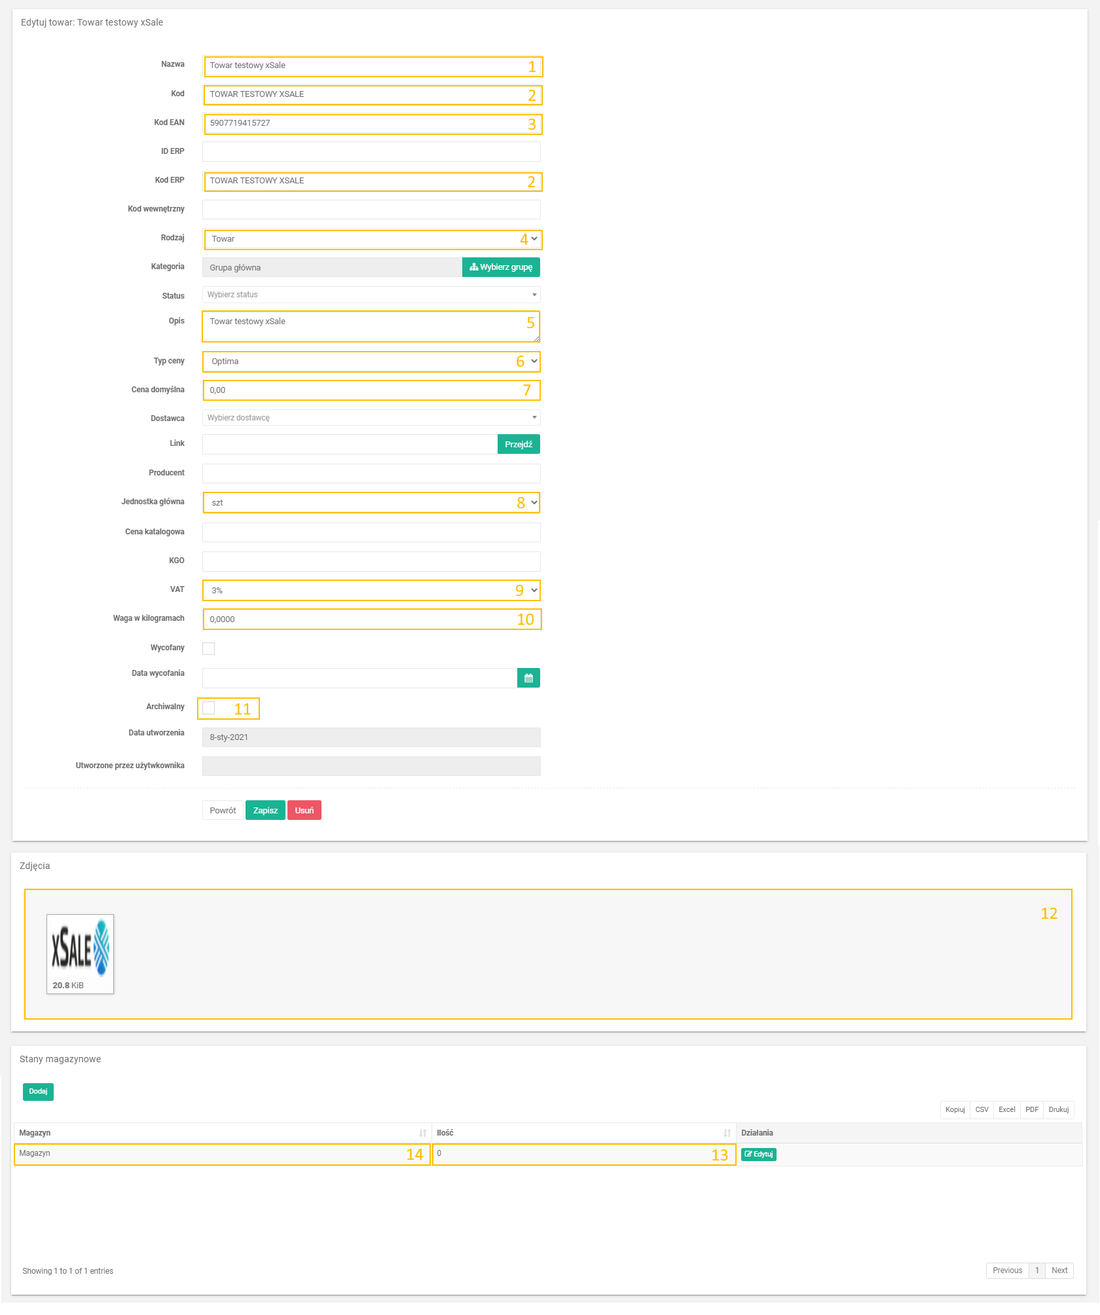Screen dimensions: 1100x1315
Task: Export table using Excel option
Action: coord(1006,1109)
